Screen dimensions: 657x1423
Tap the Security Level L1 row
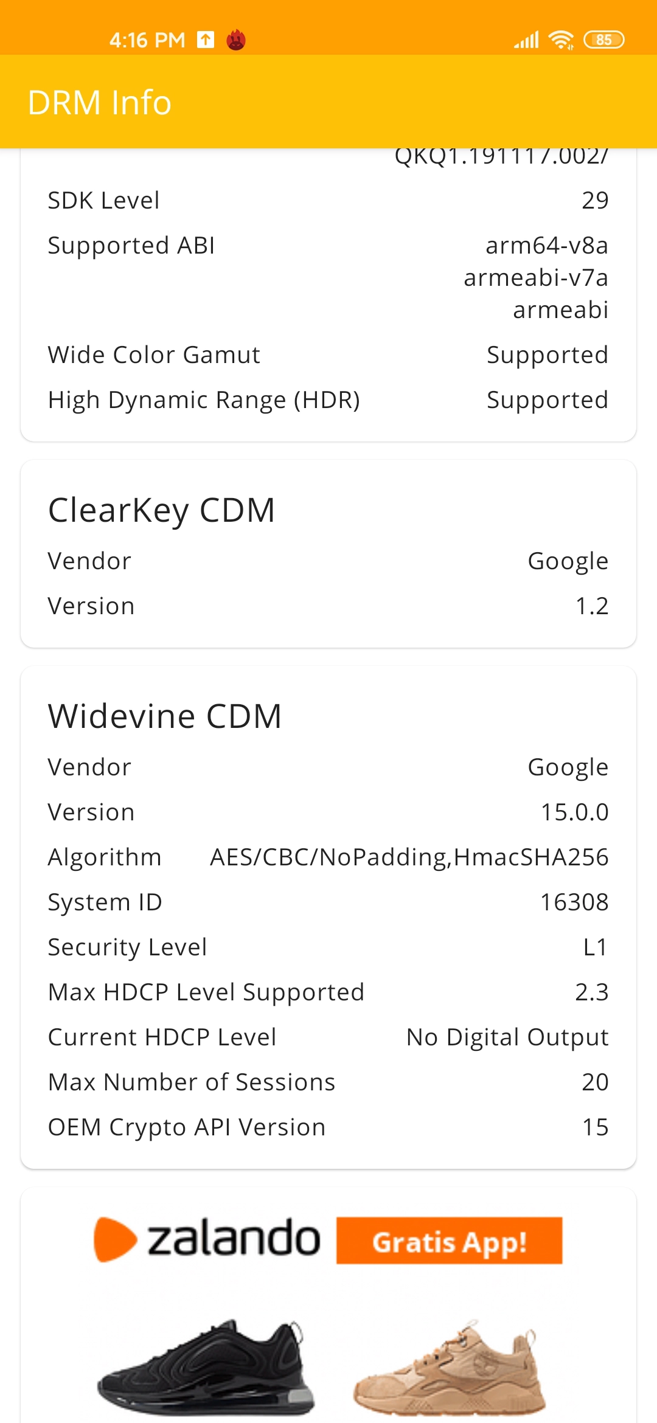pyautogui.click(x=328, y=947)
